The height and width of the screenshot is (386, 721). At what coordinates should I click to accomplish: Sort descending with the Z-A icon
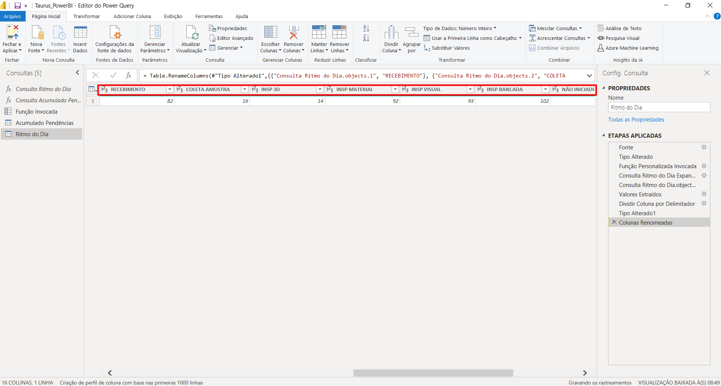click(366, 38)
